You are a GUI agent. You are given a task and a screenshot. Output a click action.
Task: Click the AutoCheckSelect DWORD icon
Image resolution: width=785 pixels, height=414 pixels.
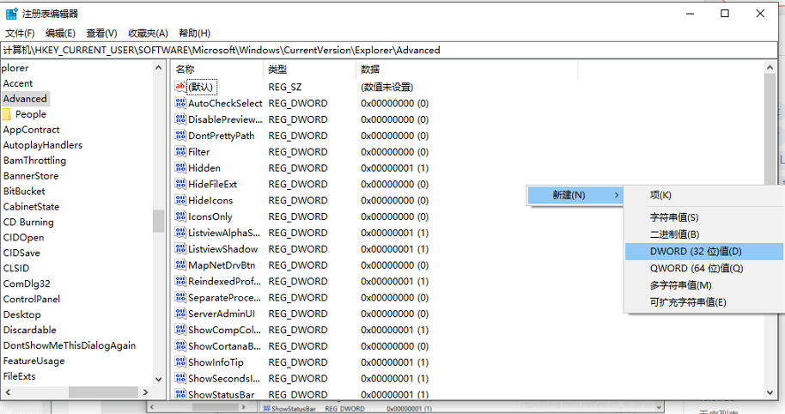(180, 103)
